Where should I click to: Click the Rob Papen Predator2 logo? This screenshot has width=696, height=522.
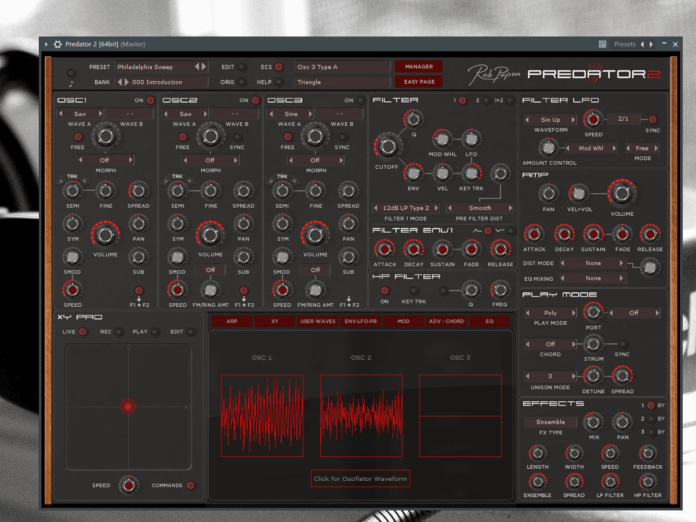(x=564, y=74)
